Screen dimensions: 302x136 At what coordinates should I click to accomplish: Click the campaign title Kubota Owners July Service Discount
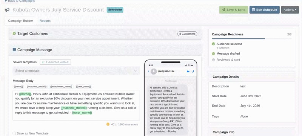click(58, 10)
